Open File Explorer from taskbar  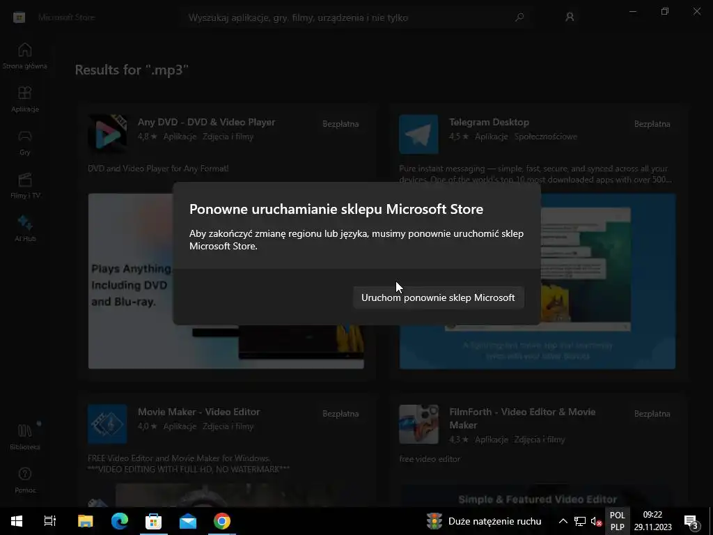pyautogui.click(x=85, y=521)
